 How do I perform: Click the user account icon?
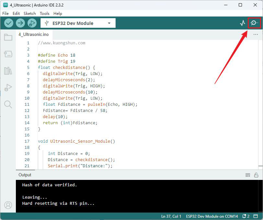(8, 205)
